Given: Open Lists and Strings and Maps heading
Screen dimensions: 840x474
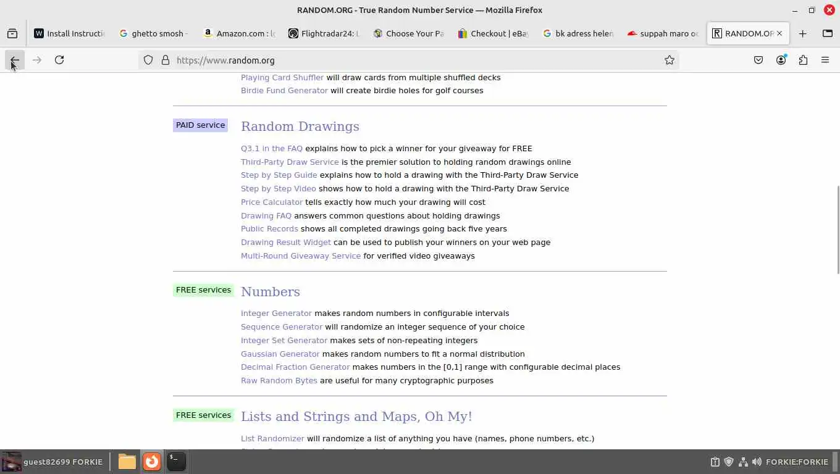Looking at the screenshot, I should tap(356, 416).
